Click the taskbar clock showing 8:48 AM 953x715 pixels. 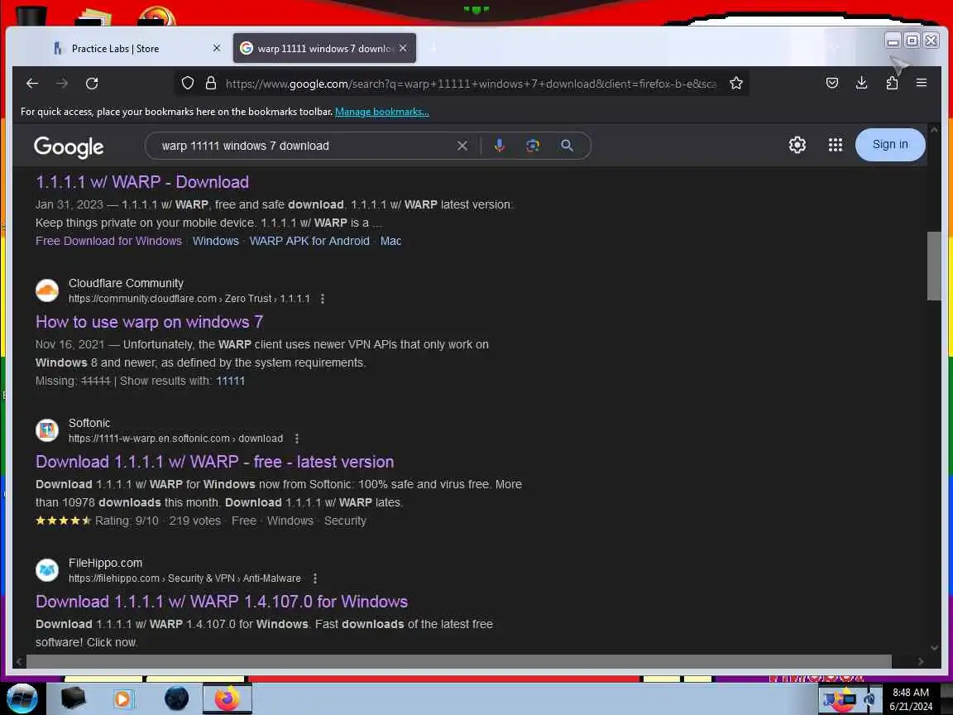pyautogui.click(x=911, y=699)
